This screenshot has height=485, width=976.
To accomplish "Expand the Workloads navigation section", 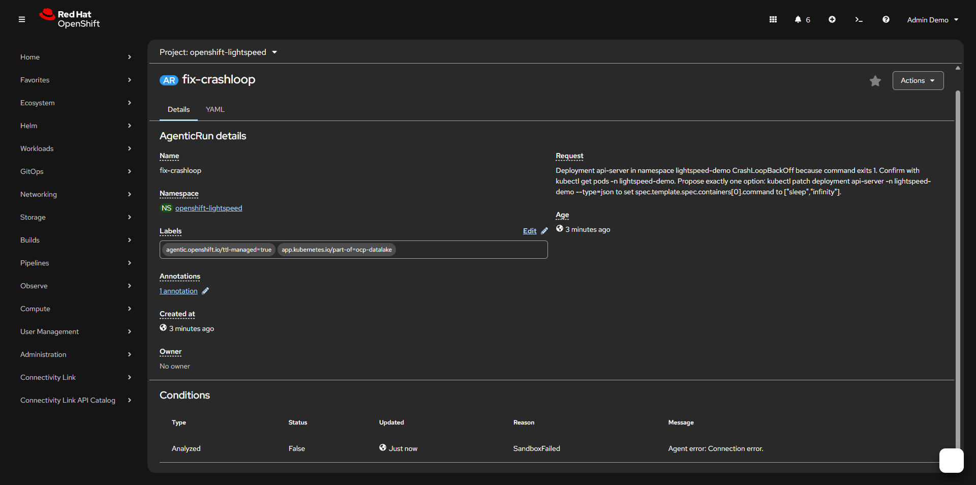I will click(75, 148).
